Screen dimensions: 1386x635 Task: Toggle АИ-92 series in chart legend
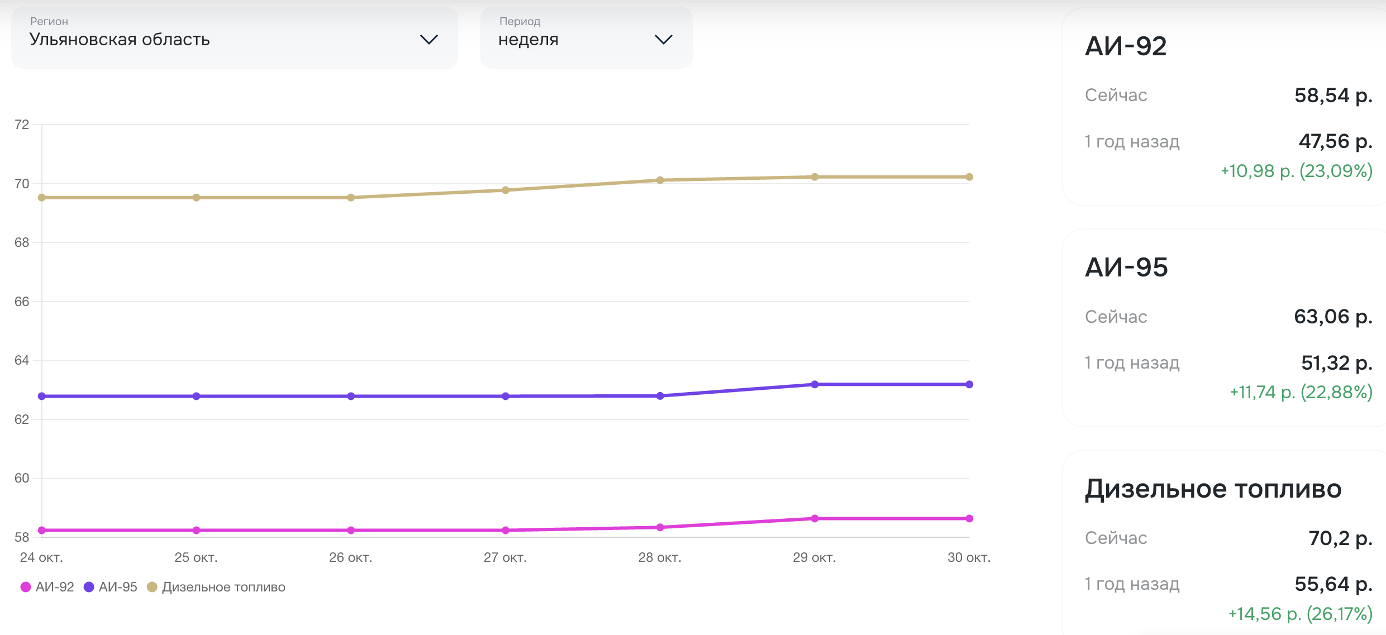(x=55, y=587)
